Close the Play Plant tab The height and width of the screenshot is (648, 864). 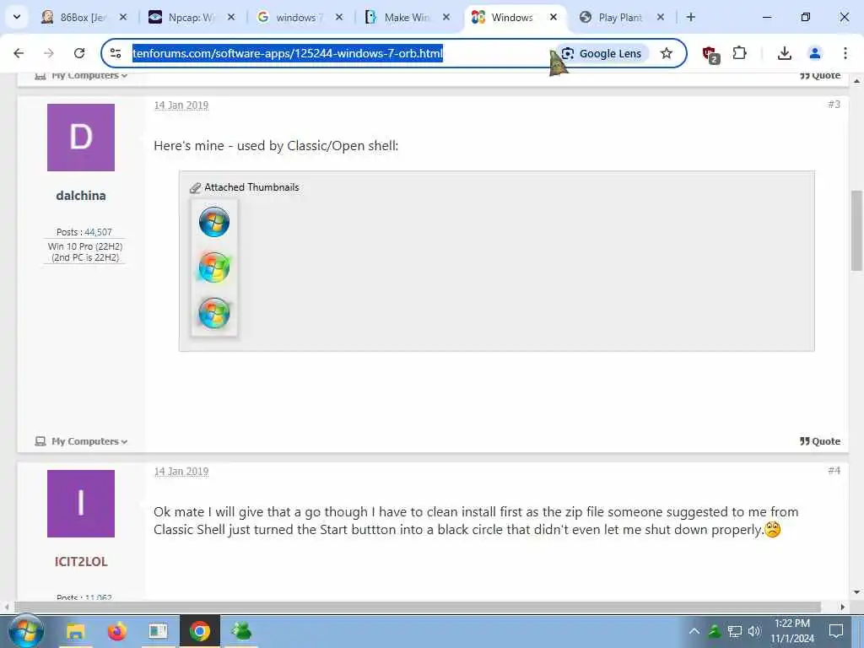[x=660, y=17]
